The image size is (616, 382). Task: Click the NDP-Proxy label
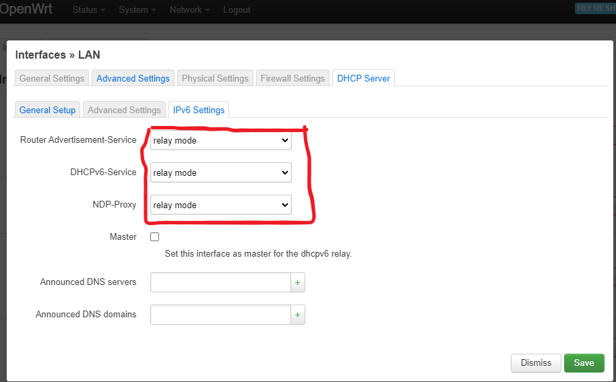pyautogui.click(x=115, y=205)
